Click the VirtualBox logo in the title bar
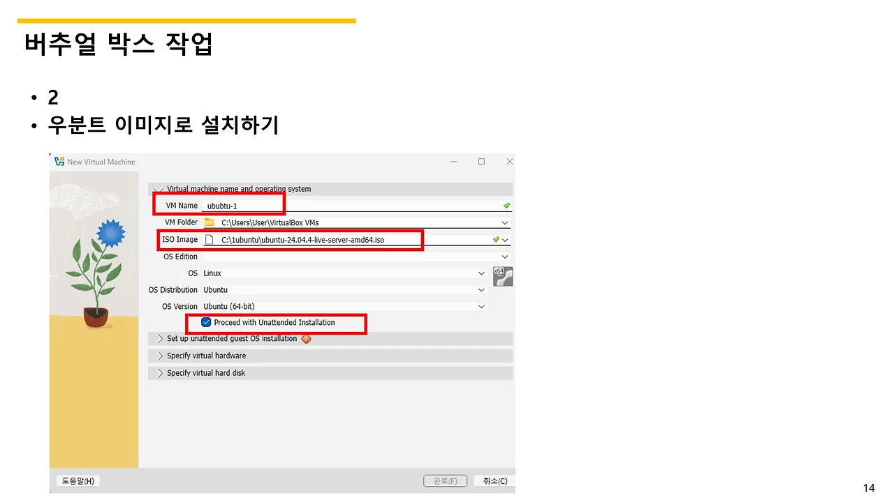Image resolution: width=894 pixels, height=502 pixels. pyautogui.click(x=59, y=161)
